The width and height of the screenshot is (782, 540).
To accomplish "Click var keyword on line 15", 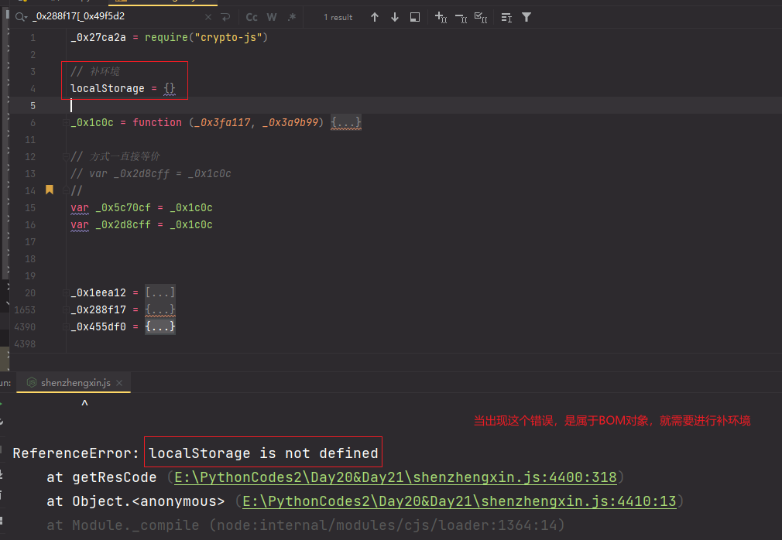I will coord(80,207).
